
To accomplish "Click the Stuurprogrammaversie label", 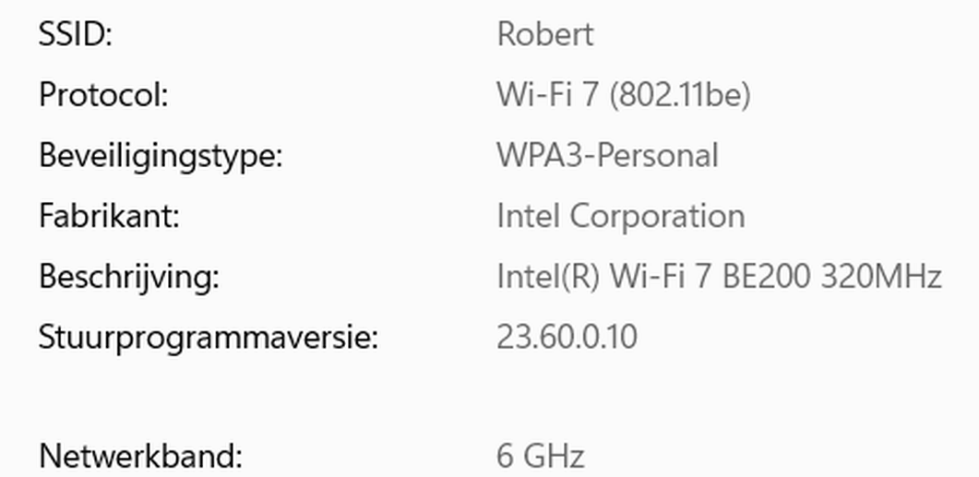I will point(209,338).
